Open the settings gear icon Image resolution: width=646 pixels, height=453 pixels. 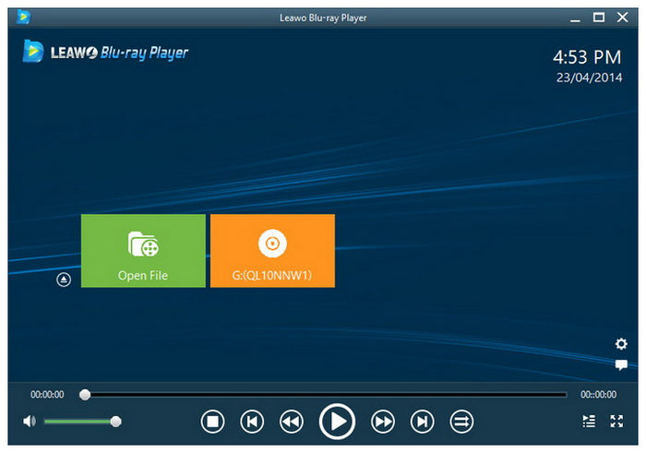(621, 344)
